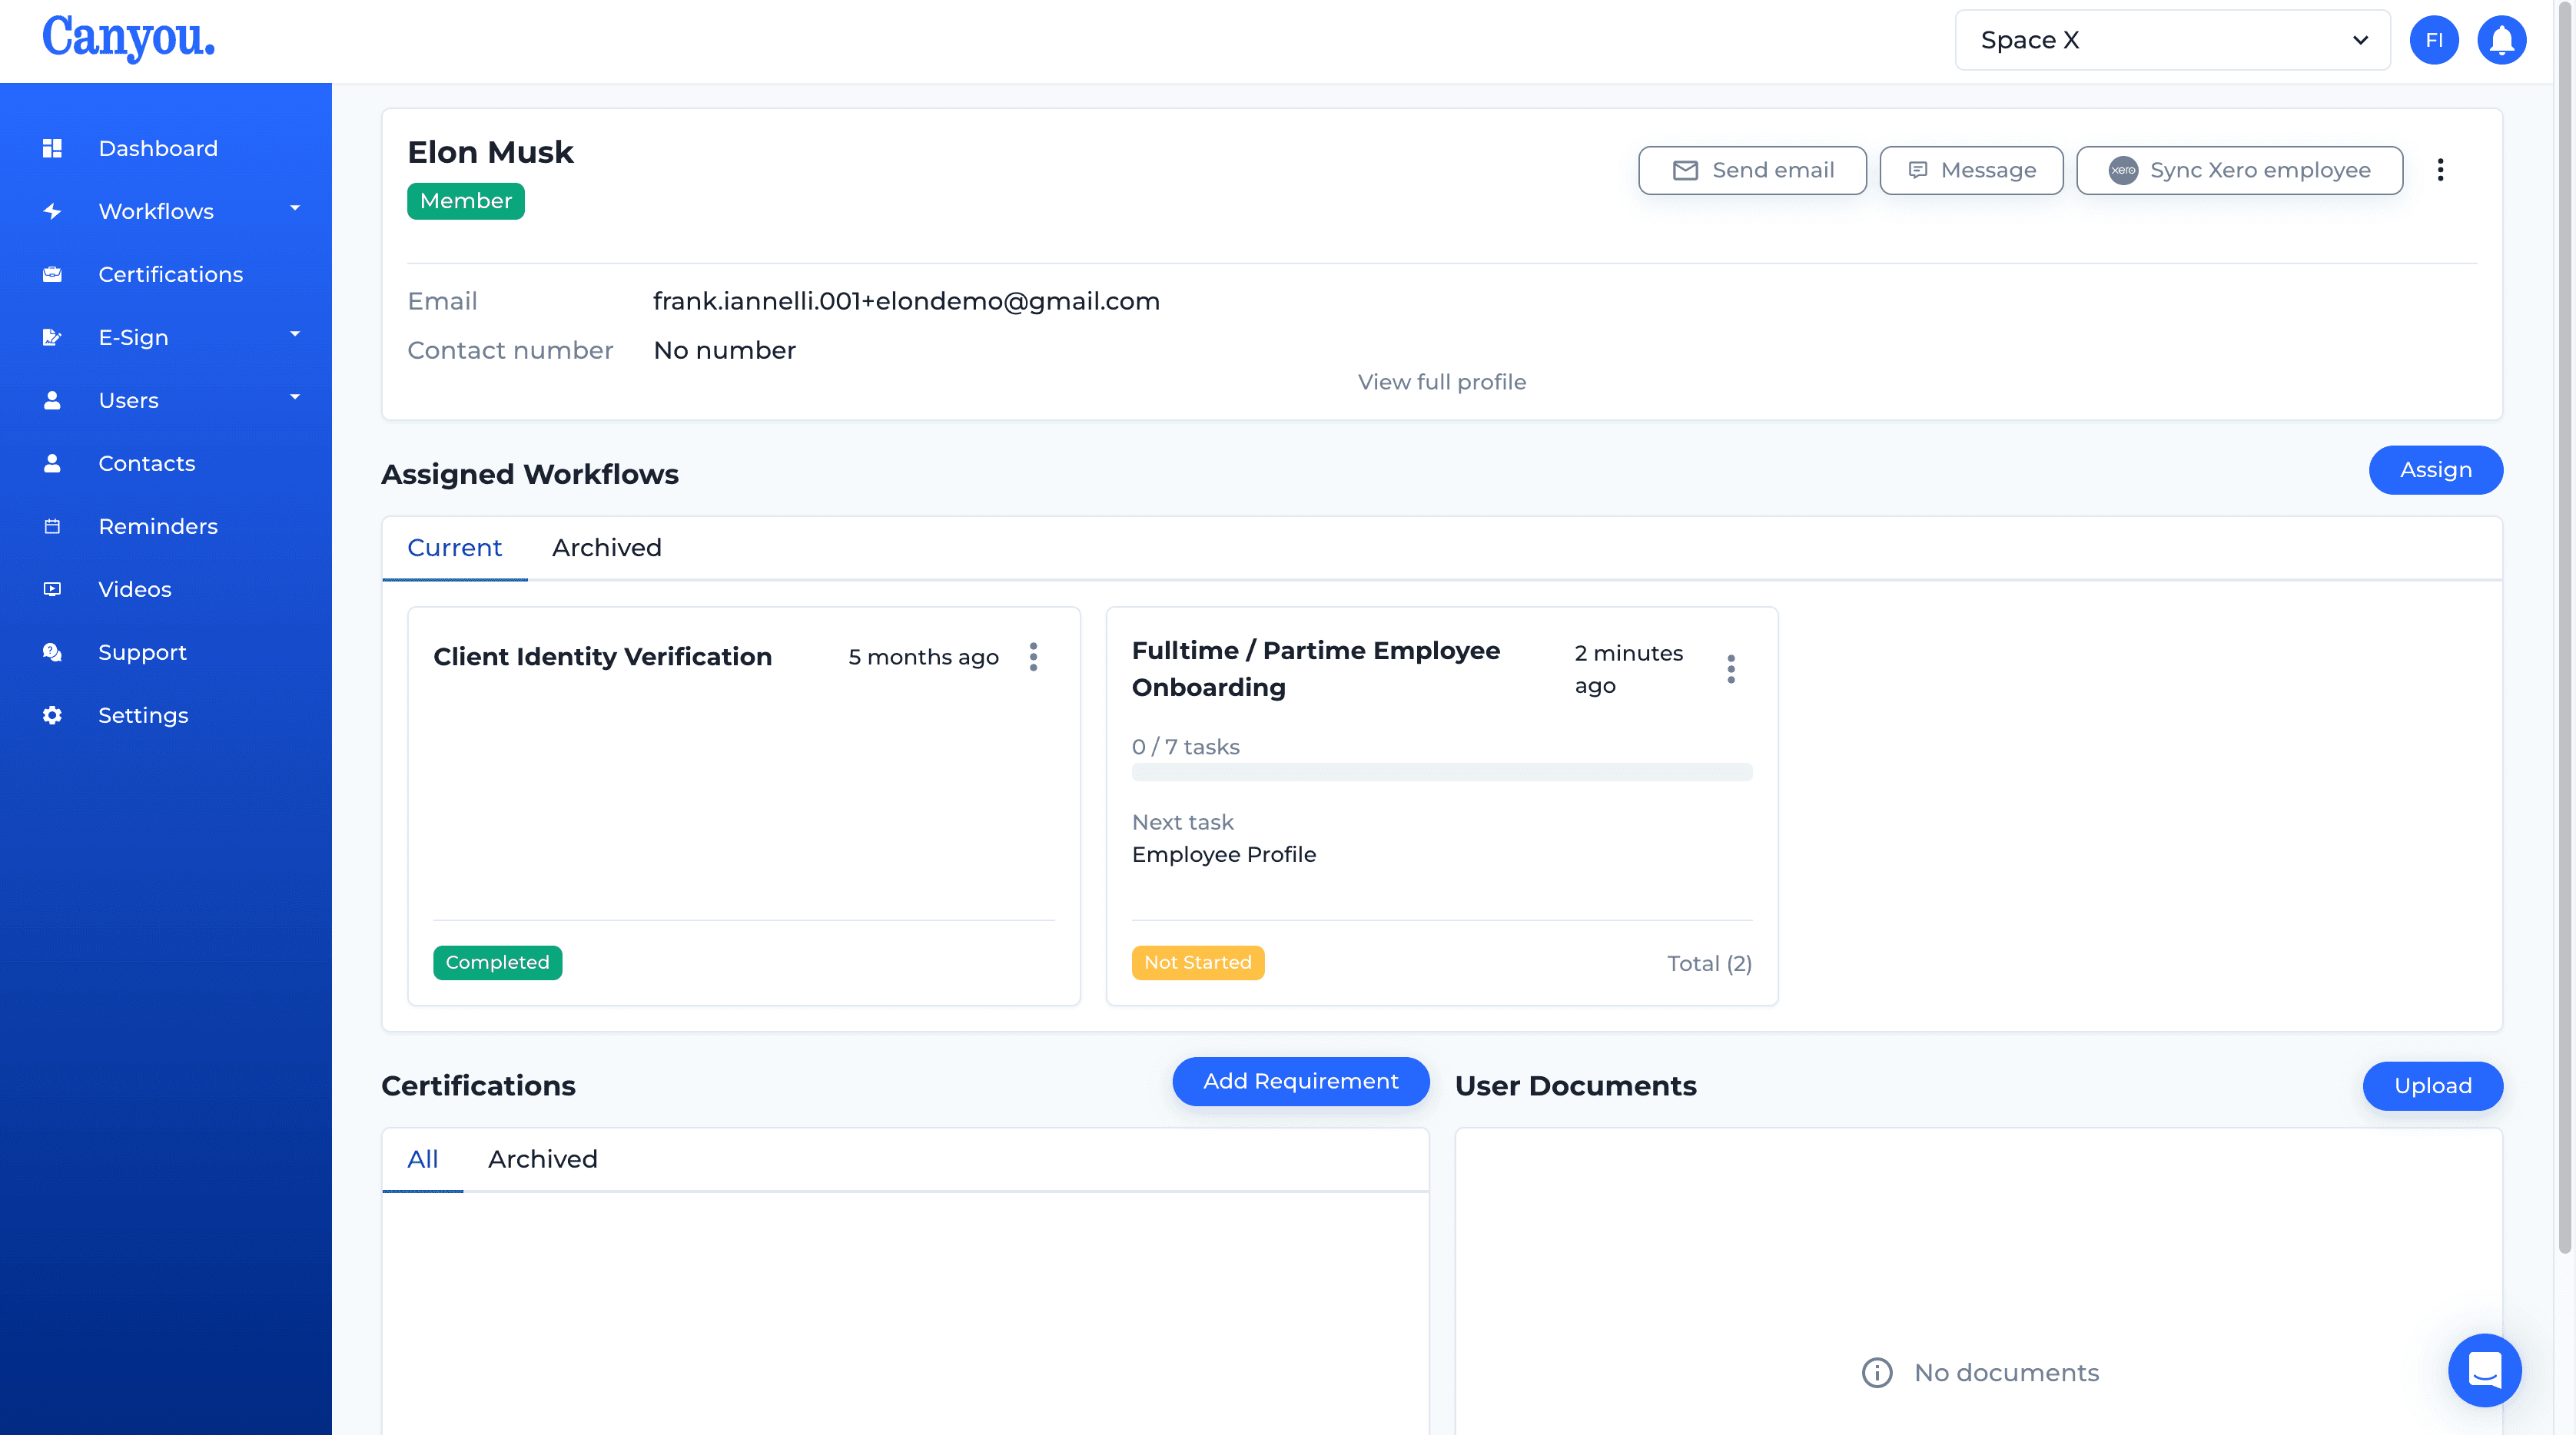Screen dimensions: 2576x1435
Task: Click the Assign workflow button
Action: pyautogui.click(x=2435, y=469)
